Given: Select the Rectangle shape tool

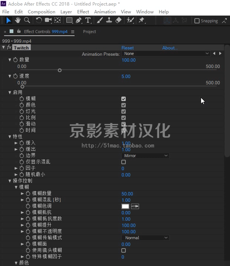Looking at the screenshot, I should 69,20.
